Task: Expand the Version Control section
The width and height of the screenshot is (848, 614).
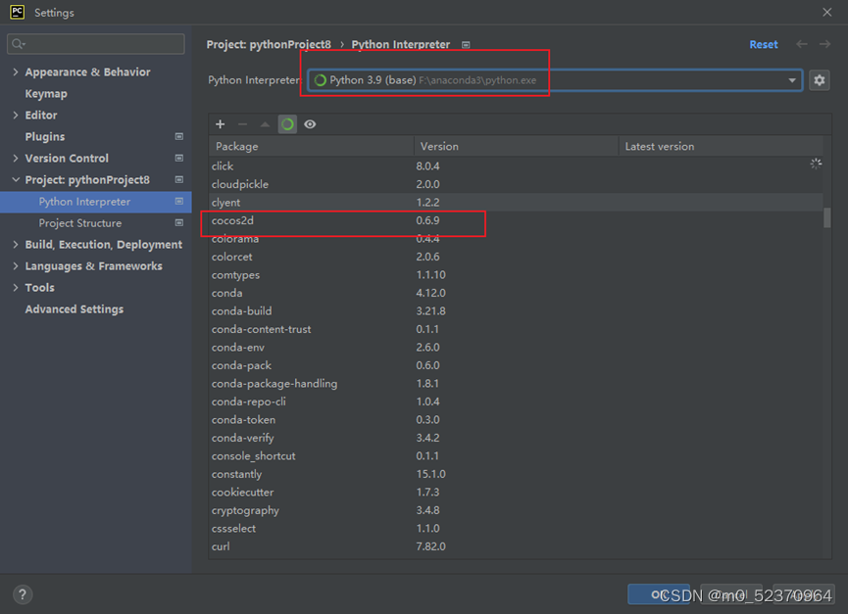Action: click(15, 159)
